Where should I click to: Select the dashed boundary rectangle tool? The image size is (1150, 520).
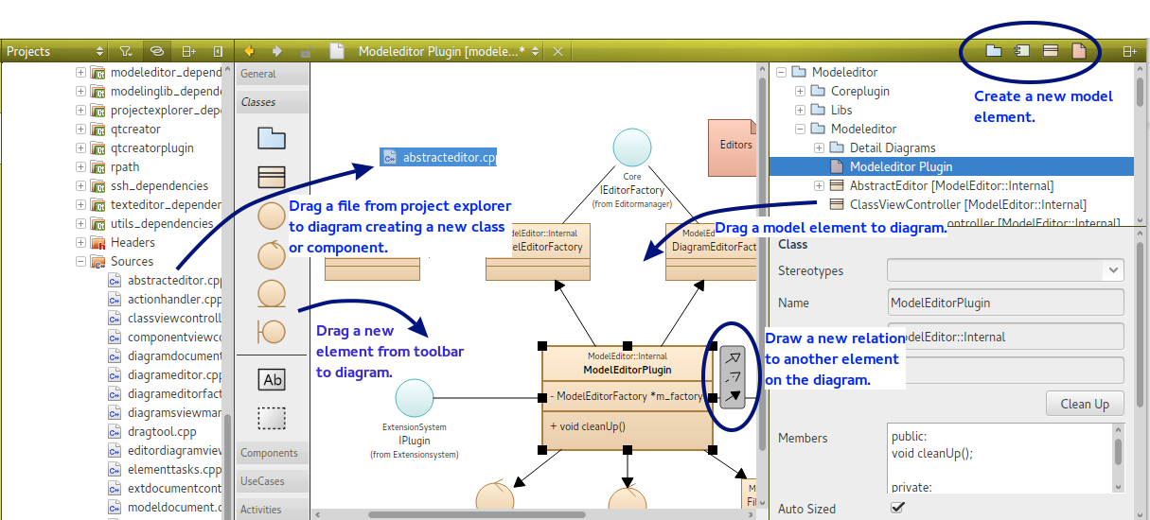click(x=272, y=417)
